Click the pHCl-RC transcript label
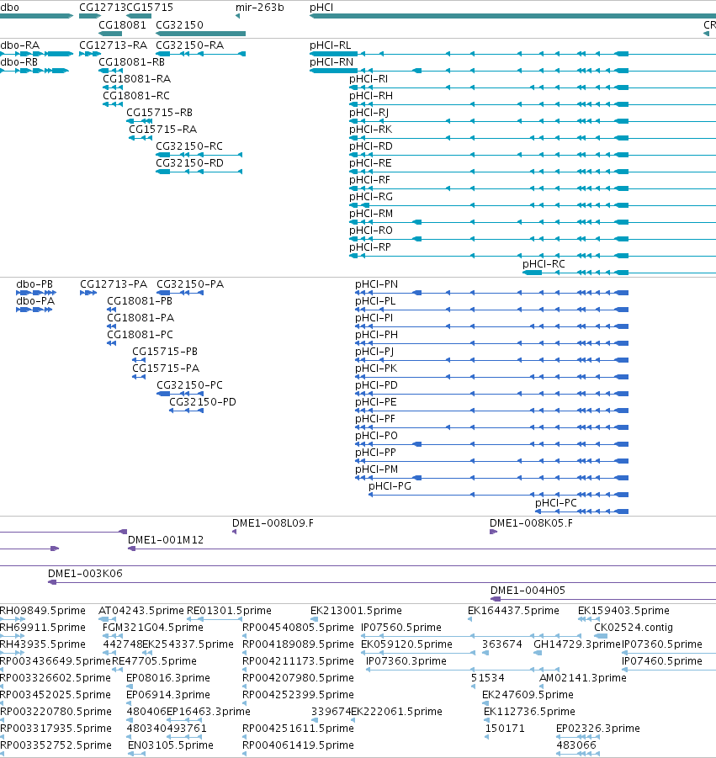716x758 pixels. point(544,264)
